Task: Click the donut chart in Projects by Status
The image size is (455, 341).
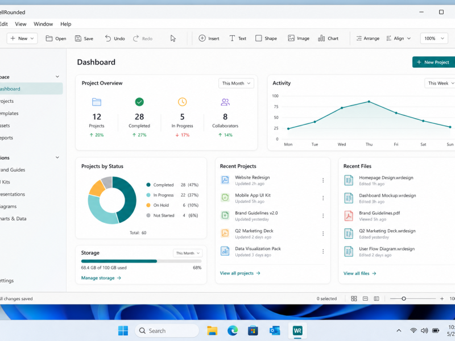Action: [112, 200]
